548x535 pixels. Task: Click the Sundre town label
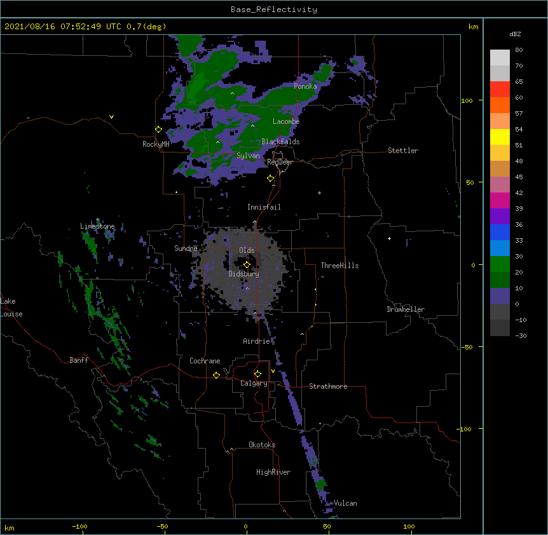click(186, 248)
